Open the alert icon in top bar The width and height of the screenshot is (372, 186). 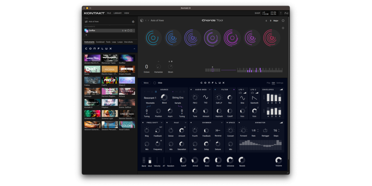[280, 13]
